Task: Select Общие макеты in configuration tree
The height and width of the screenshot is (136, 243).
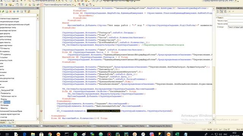Action: pos(5,42)
